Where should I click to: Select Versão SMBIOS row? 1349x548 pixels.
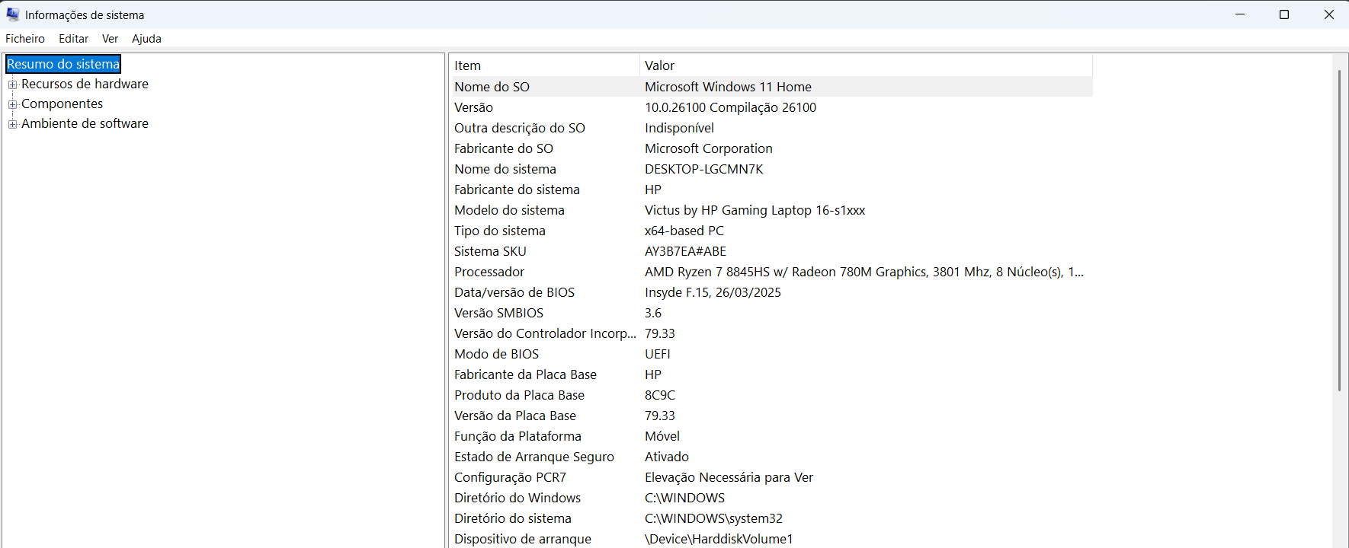pos(771,313)
